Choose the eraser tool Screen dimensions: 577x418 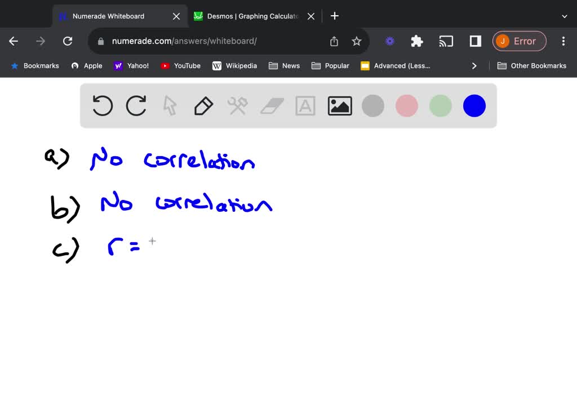272,106
